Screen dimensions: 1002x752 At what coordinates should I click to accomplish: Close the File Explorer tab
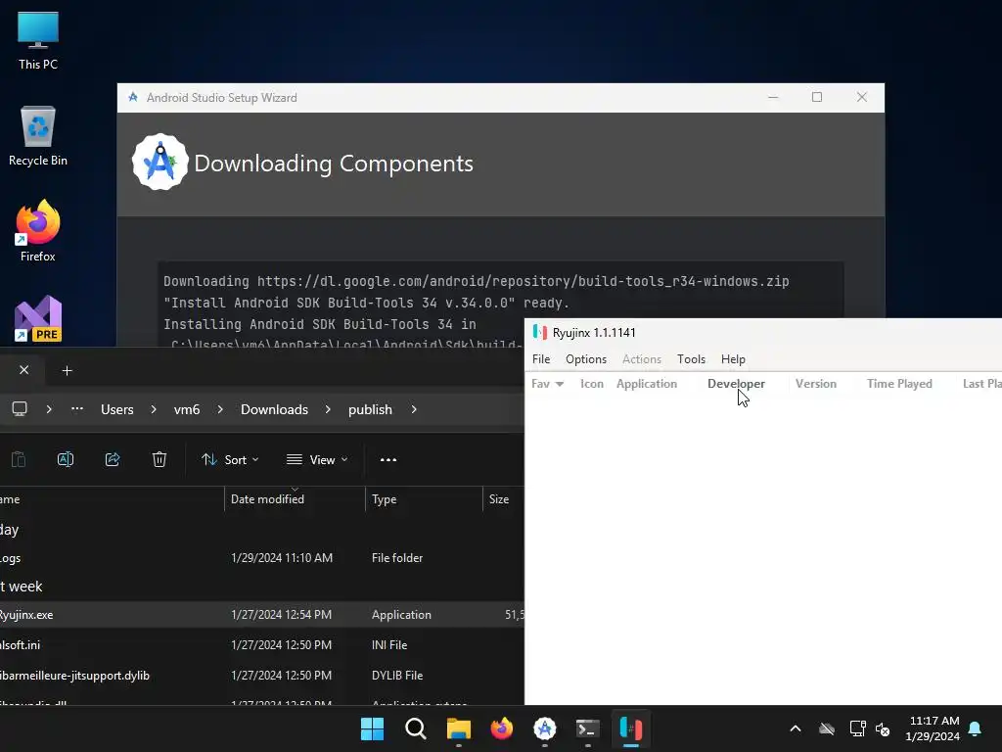pyautogui.click(x=24, y=370)
